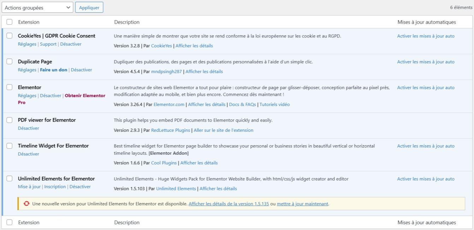The height and width of the screenshot is (230, 474).
Task: Click Support link under CookieYes
Action: [48, 44]
